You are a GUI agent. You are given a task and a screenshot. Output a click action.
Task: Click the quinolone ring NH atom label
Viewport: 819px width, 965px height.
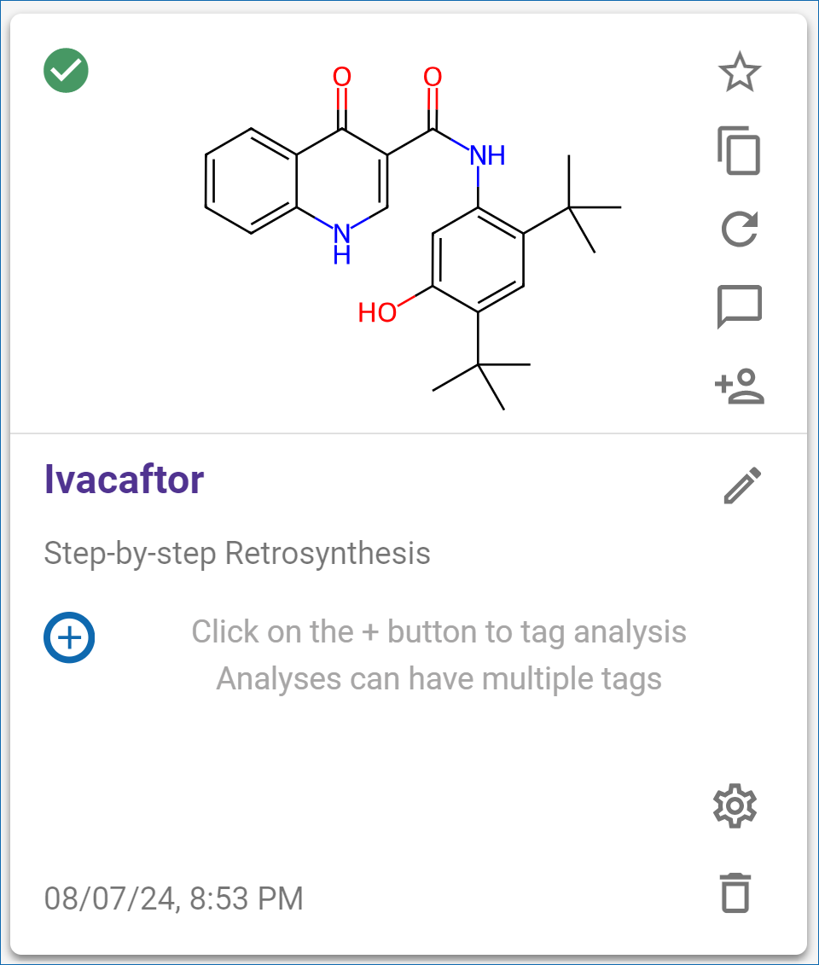[x=341, y=244]
